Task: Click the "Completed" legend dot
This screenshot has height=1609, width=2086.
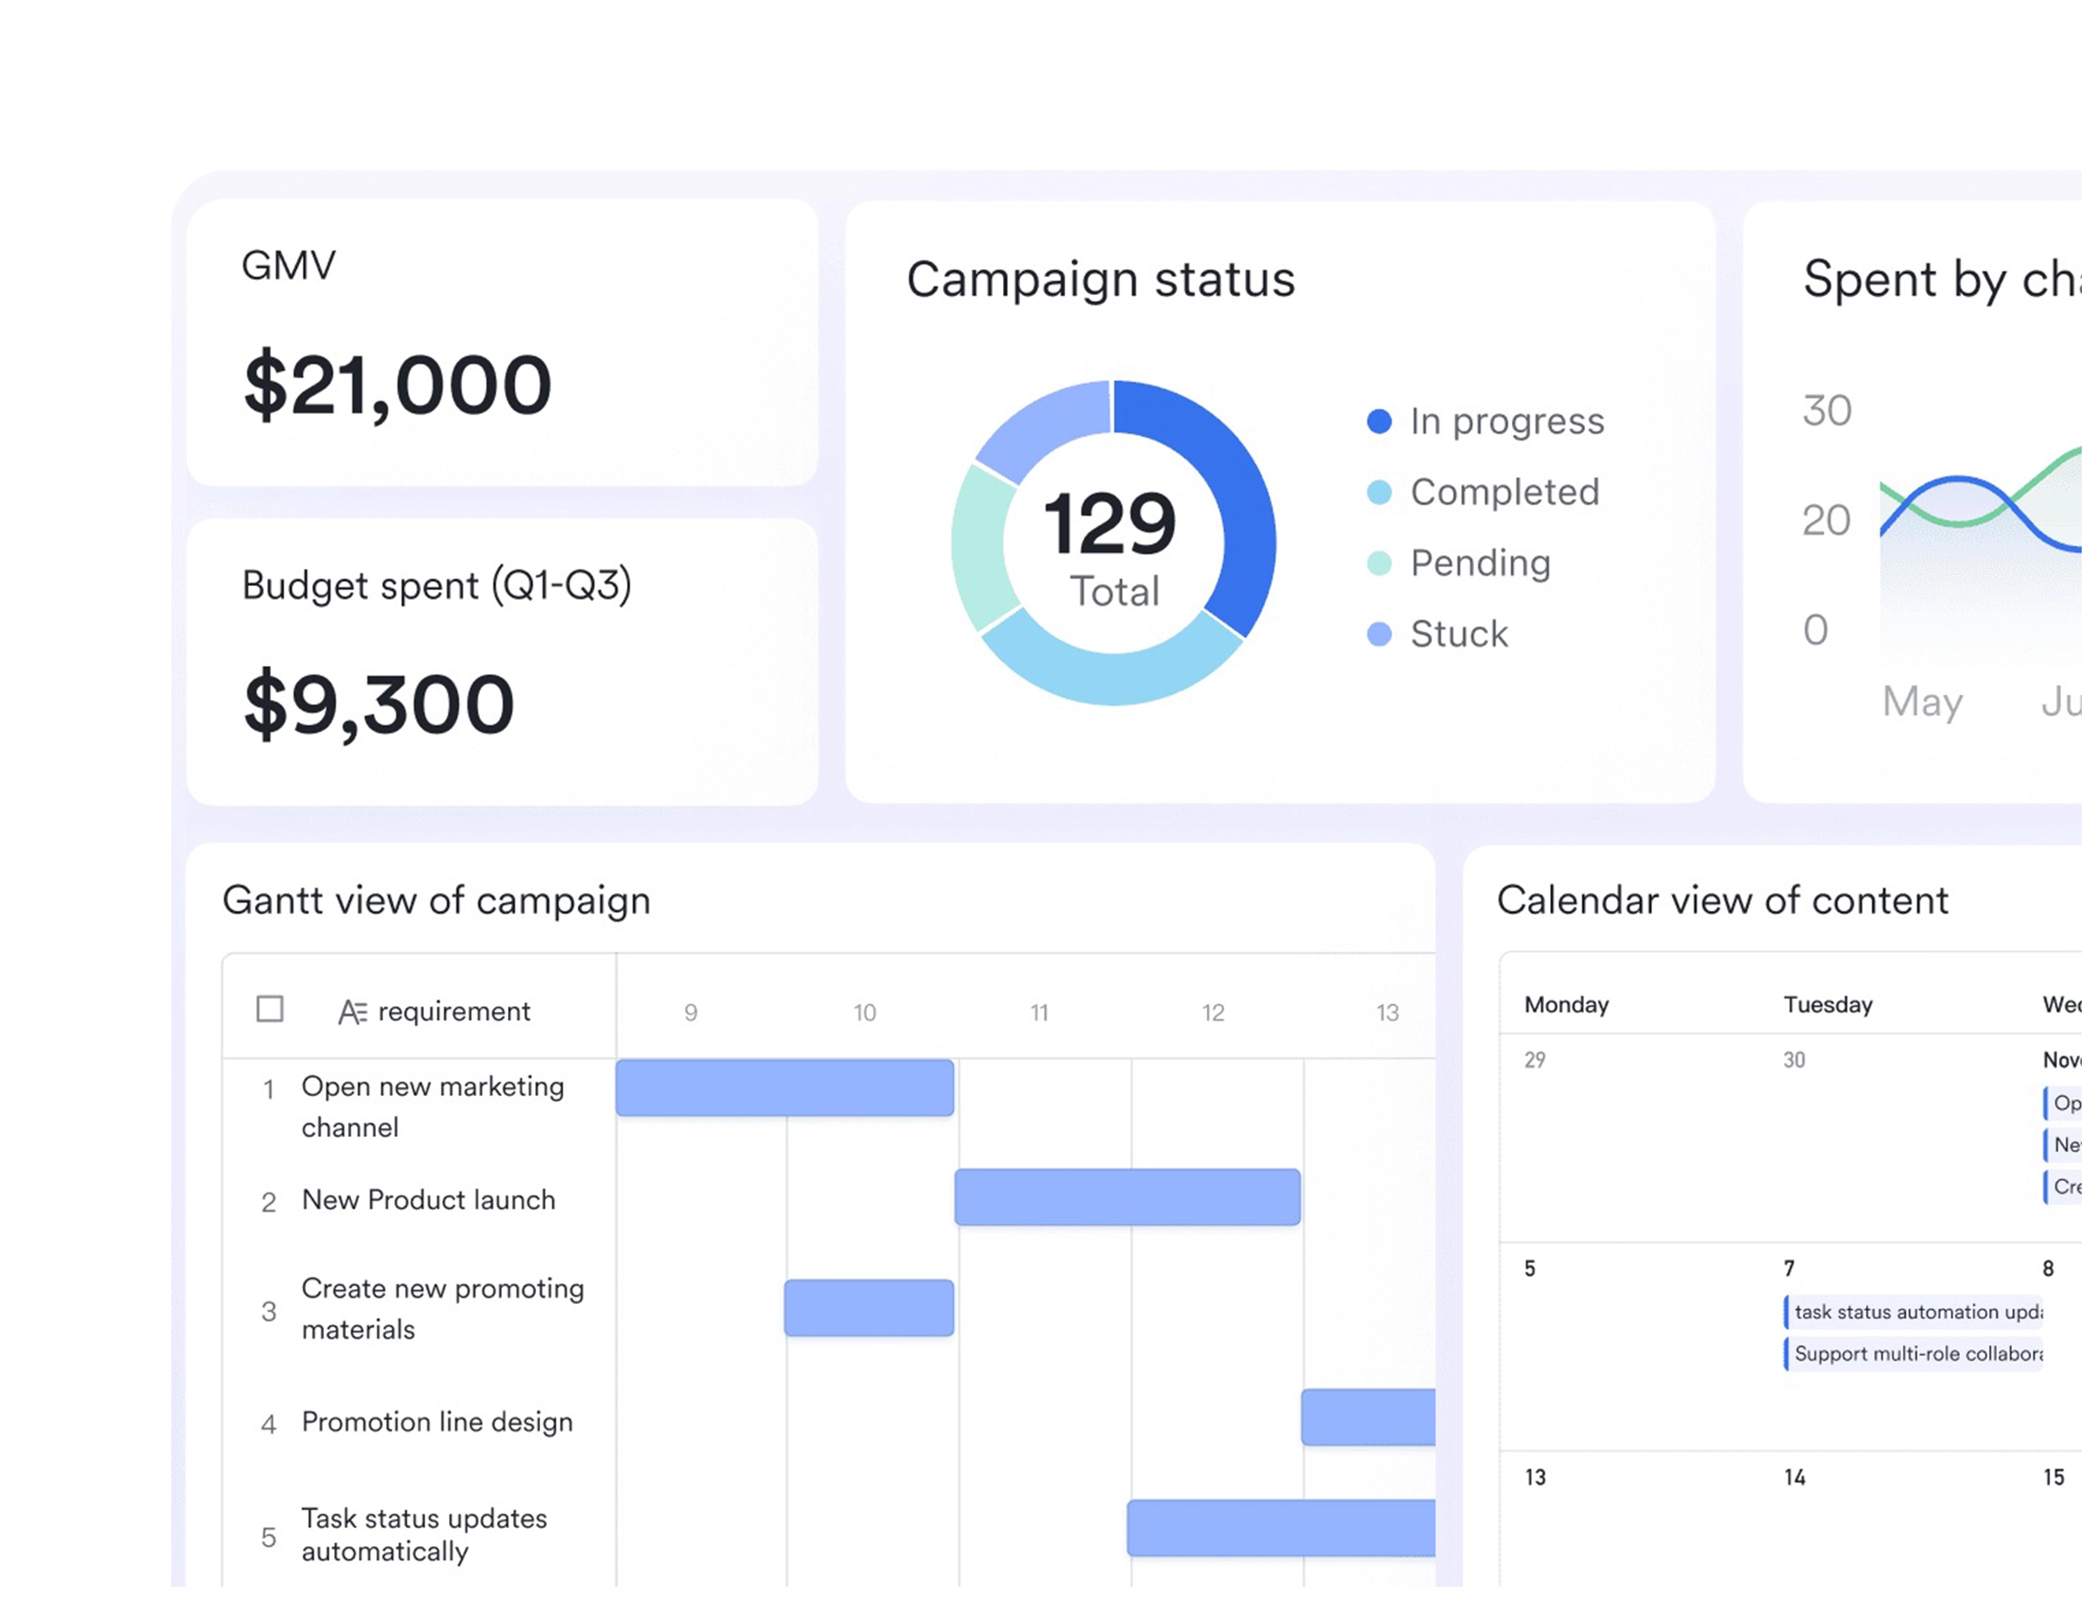Action: pos(1379,492)
